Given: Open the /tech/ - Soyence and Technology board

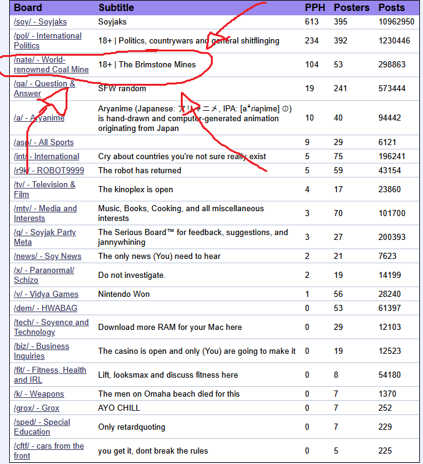Looking at the screenshot, I should click(51, 327).
